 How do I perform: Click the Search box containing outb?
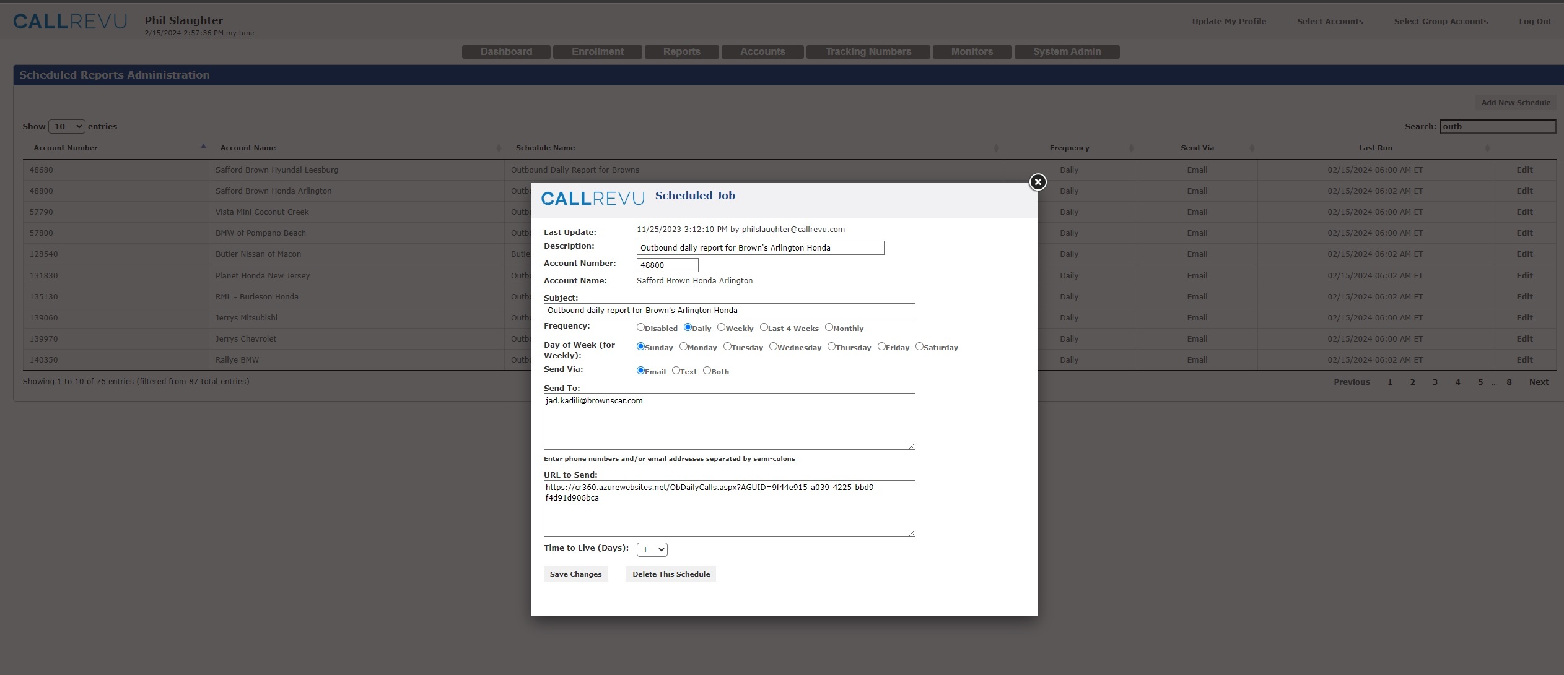coord(1497,126)
